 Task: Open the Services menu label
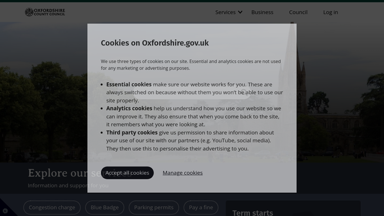tap(225, 12)
